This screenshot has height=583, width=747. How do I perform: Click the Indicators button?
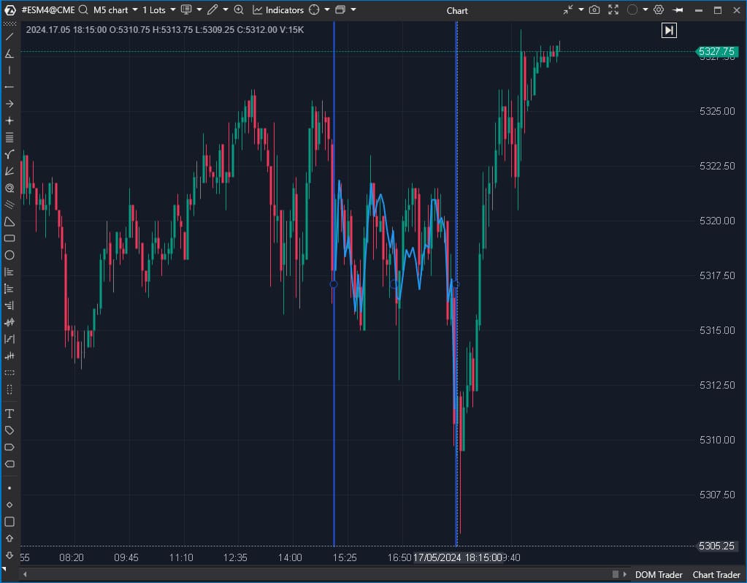285,10
